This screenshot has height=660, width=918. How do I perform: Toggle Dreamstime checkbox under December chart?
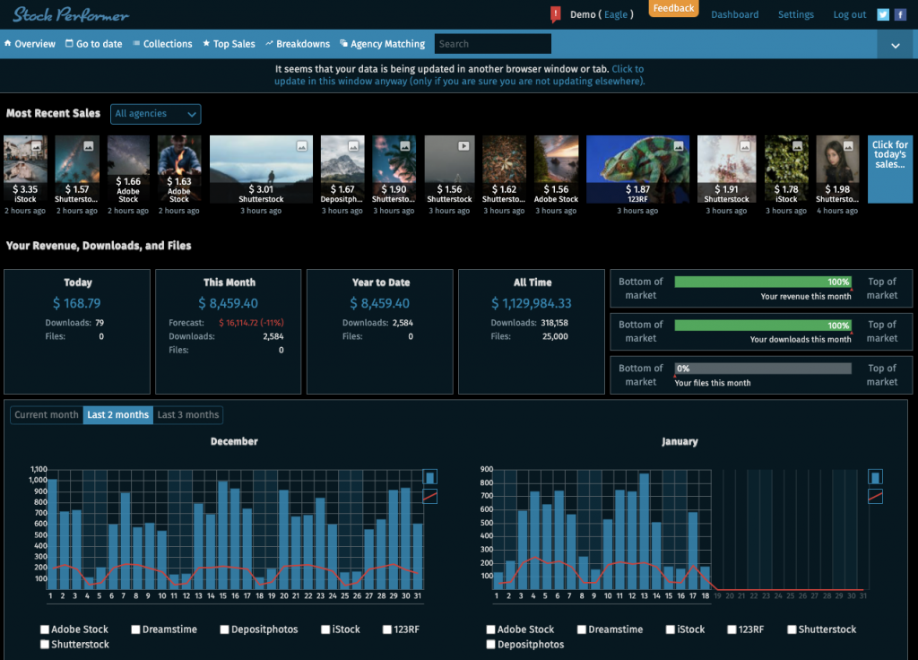pos(136,630)
